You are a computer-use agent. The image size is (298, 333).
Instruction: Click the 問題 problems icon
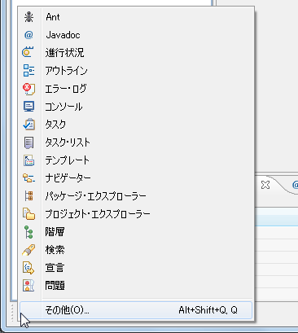(x=28, y=286)
